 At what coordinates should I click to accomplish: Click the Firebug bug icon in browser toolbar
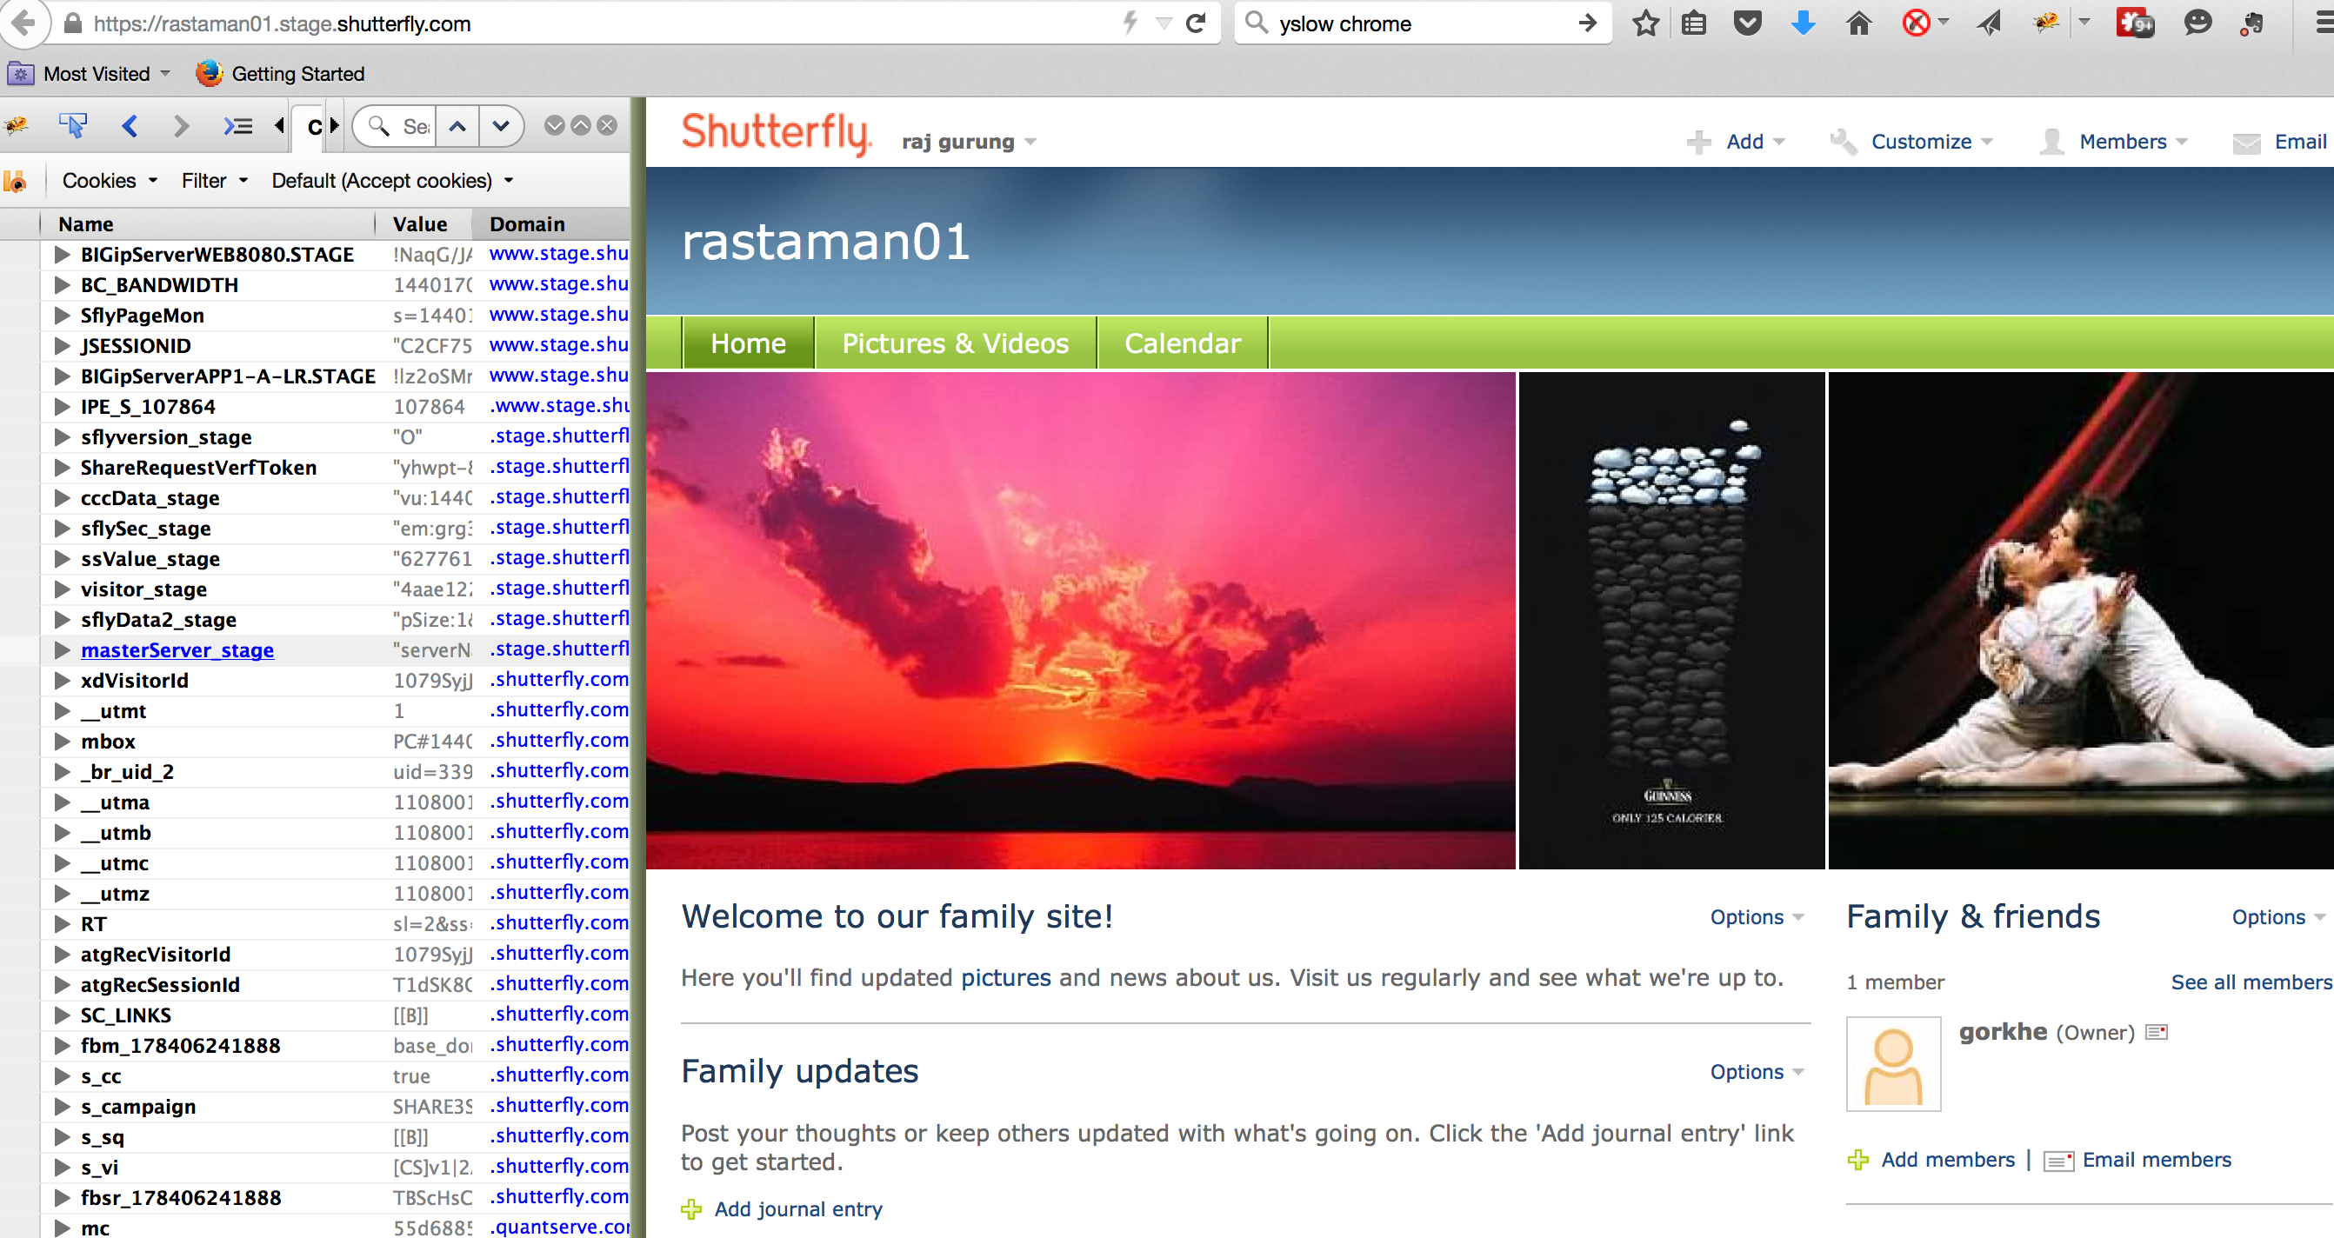click(2045, 23)
